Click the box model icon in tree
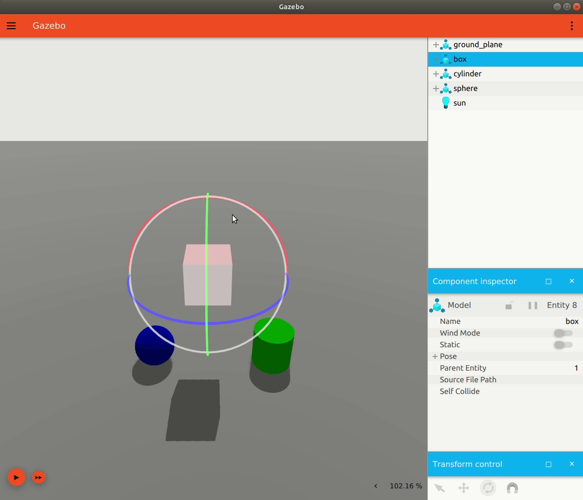Viewport: 583px width, 500px height. (x=445, y=59)
